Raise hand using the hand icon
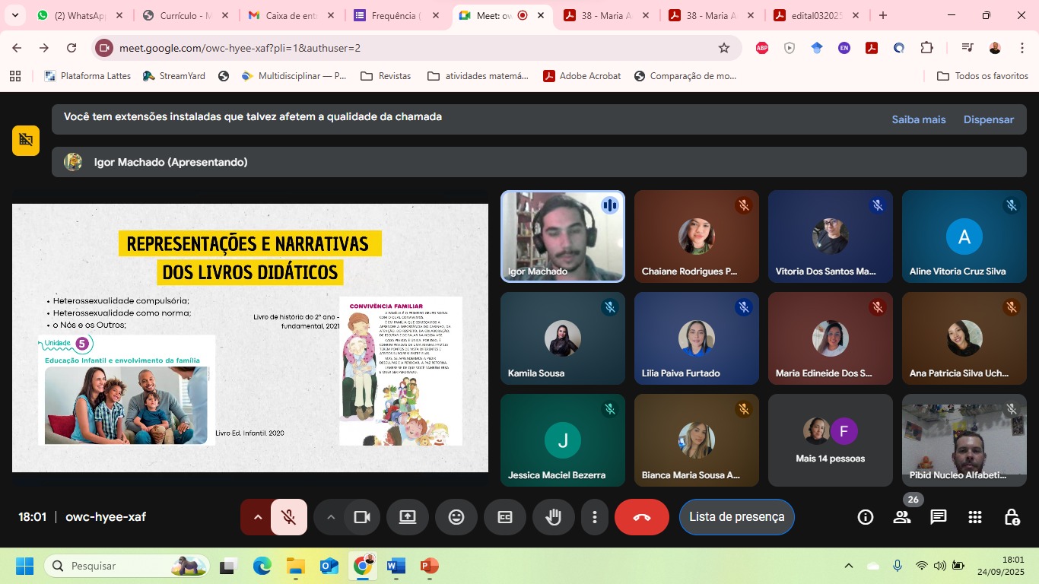The height and width of the screenshot is (584, 1039). (x=553, y=517)
